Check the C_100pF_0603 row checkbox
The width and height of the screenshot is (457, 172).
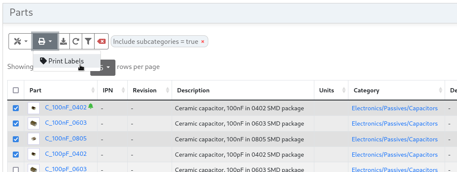click(x=16, y=169)
